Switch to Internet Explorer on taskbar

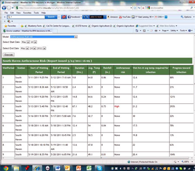pos(37,168)
